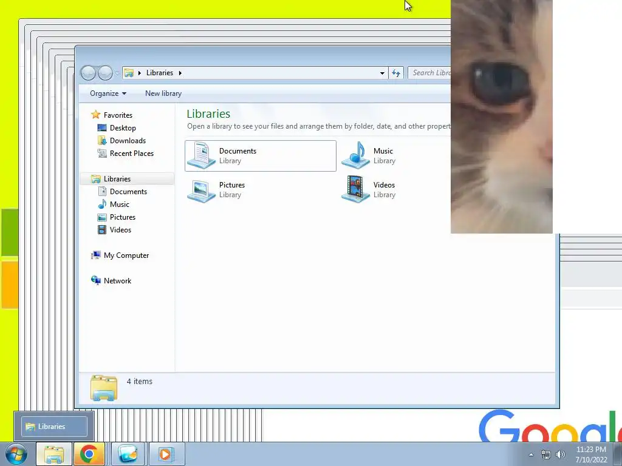Expand the root arrow before Libraries breadcrumb
Viewport: 622px width, 466px height.
pyautogui.click(x=140, y=73)
